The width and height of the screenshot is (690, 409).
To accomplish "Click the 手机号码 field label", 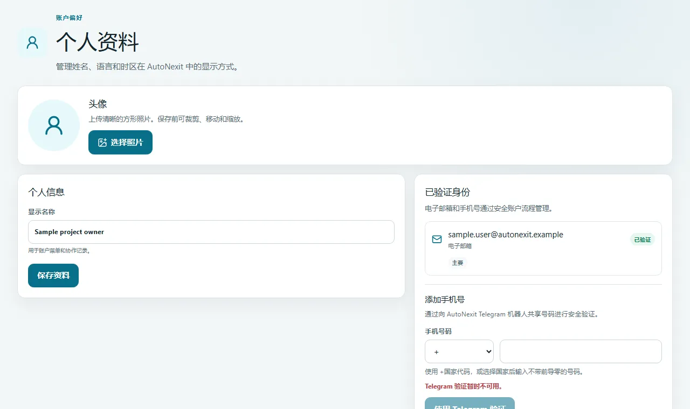I will tap(438, 332).
